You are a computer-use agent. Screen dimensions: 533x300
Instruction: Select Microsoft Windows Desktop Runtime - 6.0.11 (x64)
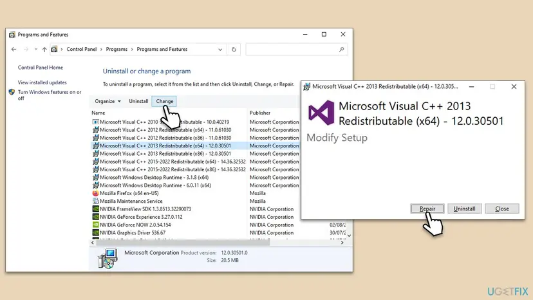tap(155, 185)
